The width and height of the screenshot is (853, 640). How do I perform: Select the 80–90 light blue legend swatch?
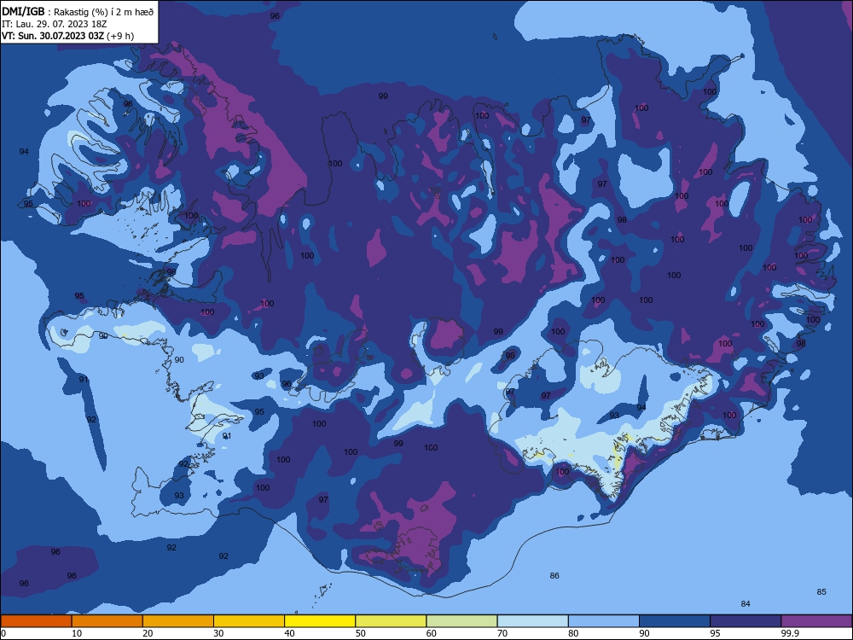tap(604, 621)
